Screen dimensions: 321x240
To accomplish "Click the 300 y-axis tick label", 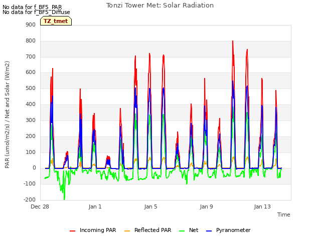I will (x=31, y=120).
